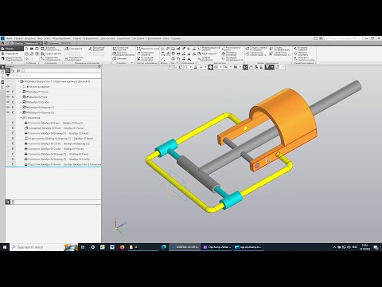
Task: Open Microsoft Edge from the taskbar
Action: 164,247
